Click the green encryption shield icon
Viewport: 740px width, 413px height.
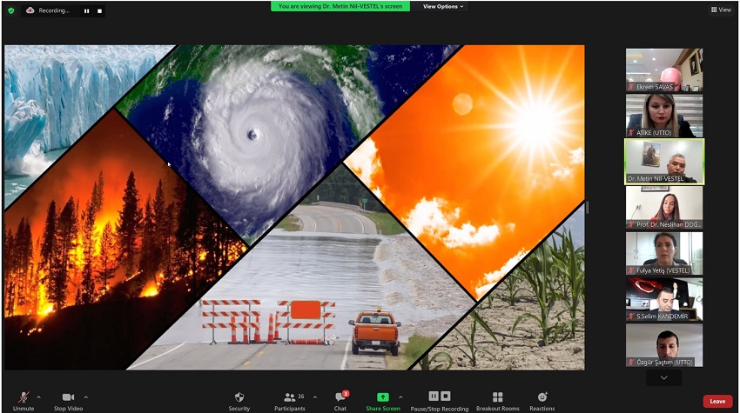(11, 10)
